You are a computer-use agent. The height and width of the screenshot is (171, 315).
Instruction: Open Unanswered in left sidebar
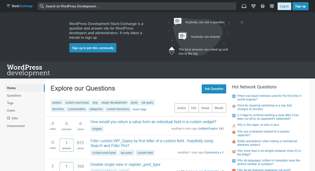[x=16, y=126]
